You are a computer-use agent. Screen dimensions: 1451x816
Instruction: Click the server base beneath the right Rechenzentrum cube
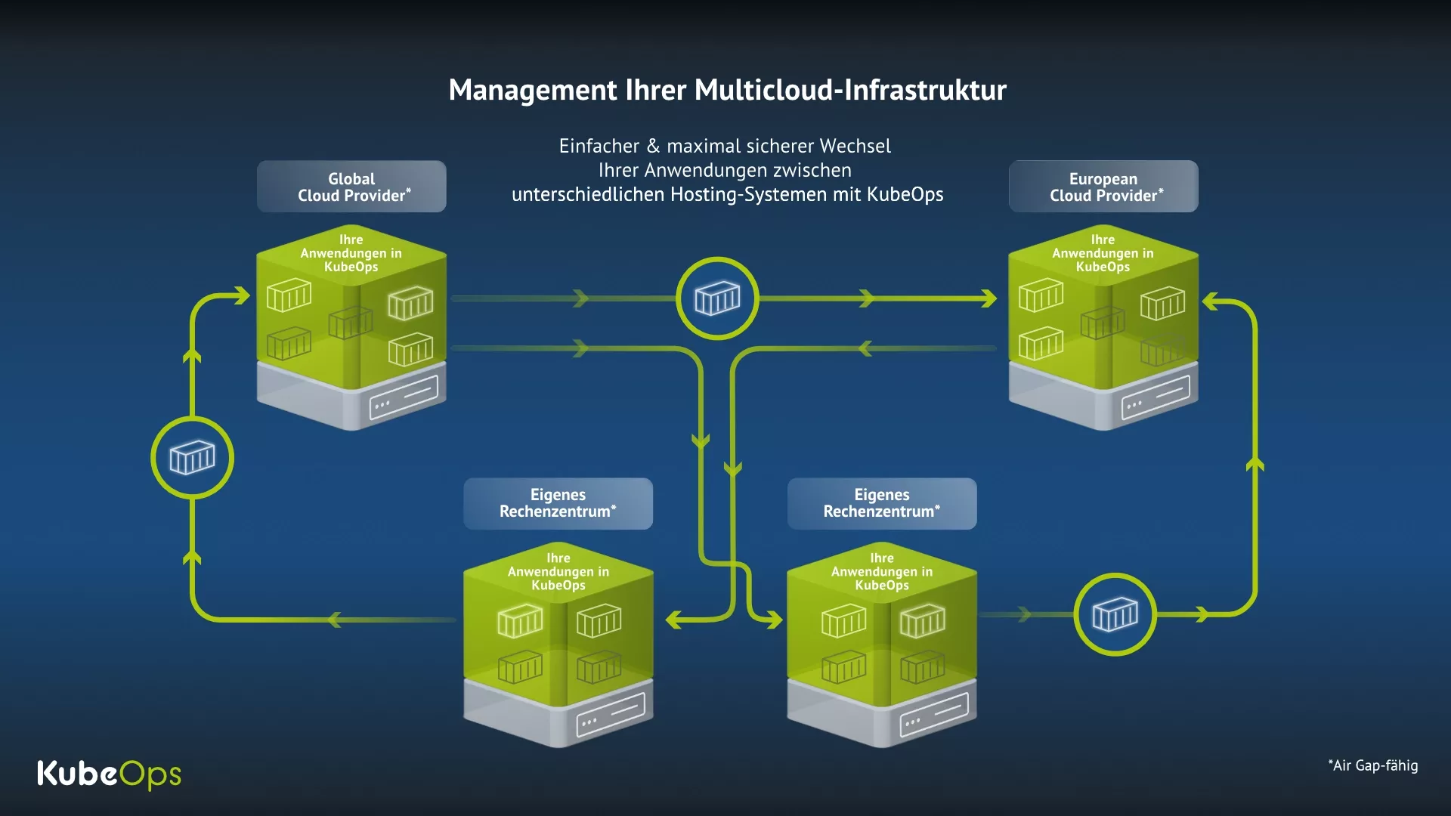pos(882,714)
